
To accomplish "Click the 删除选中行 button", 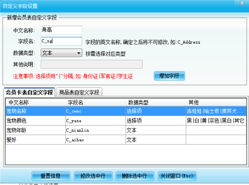I will coord(135,176).
